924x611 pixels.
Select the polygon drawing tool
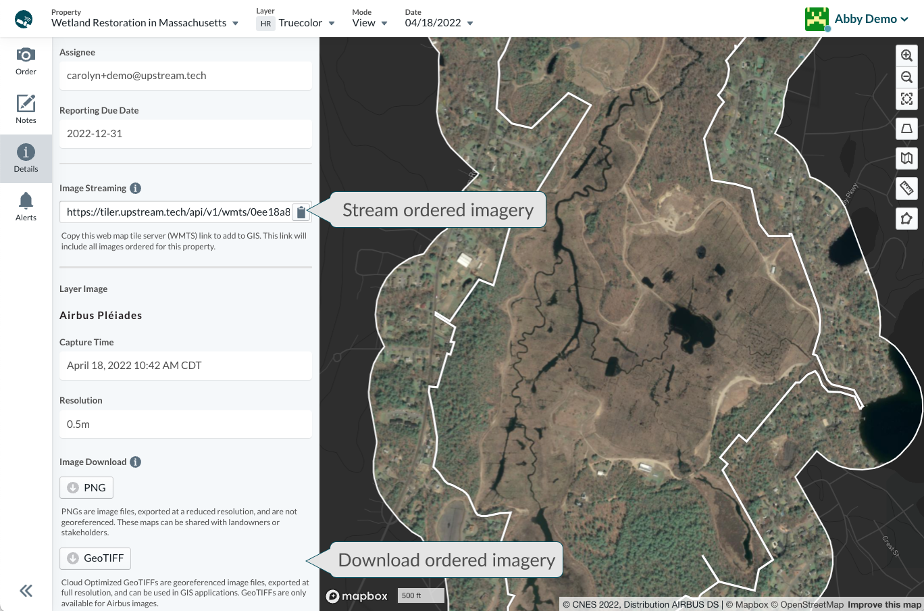[906, 218]
